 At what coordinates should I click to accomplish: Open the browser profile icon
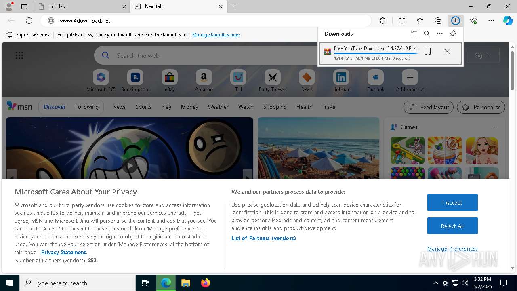click(x=8, y=6)
